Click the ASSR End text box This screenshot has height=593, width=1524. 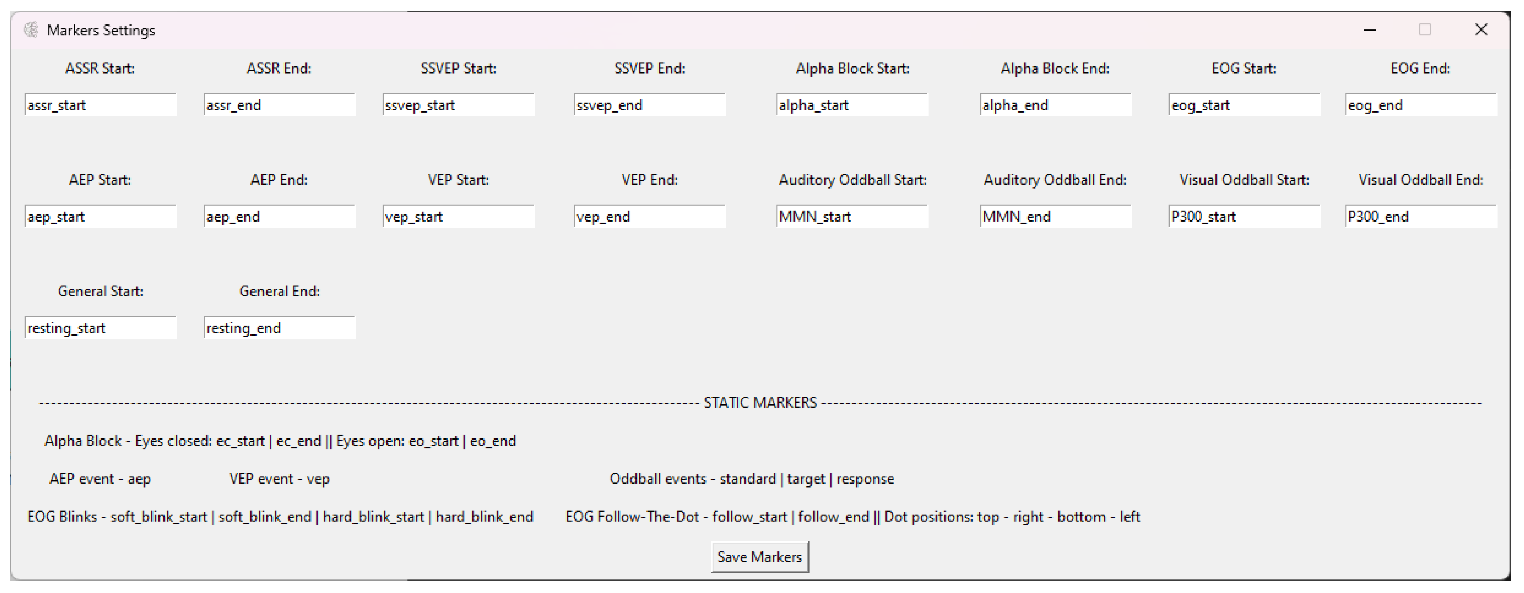[x=279, y=105]
